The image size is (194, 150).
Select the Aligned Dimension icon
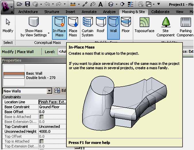85,4
